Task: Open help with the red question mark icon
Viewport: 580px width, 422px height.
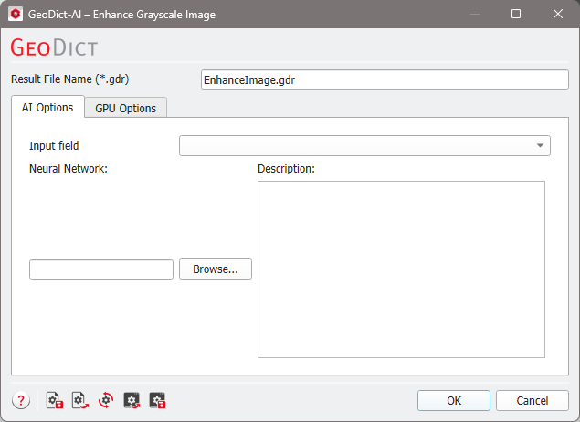Action: tap(21, 400)
